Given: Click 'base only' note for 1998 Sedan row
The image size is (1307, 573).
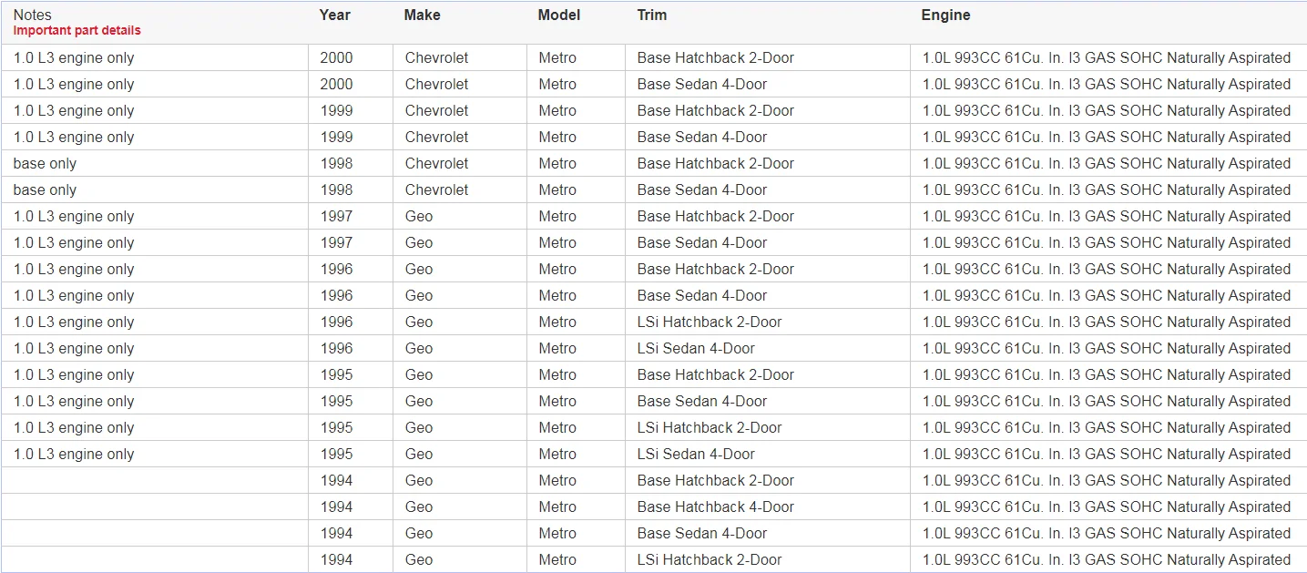Looking at the screenshot, I should click(x=45, y=190).
